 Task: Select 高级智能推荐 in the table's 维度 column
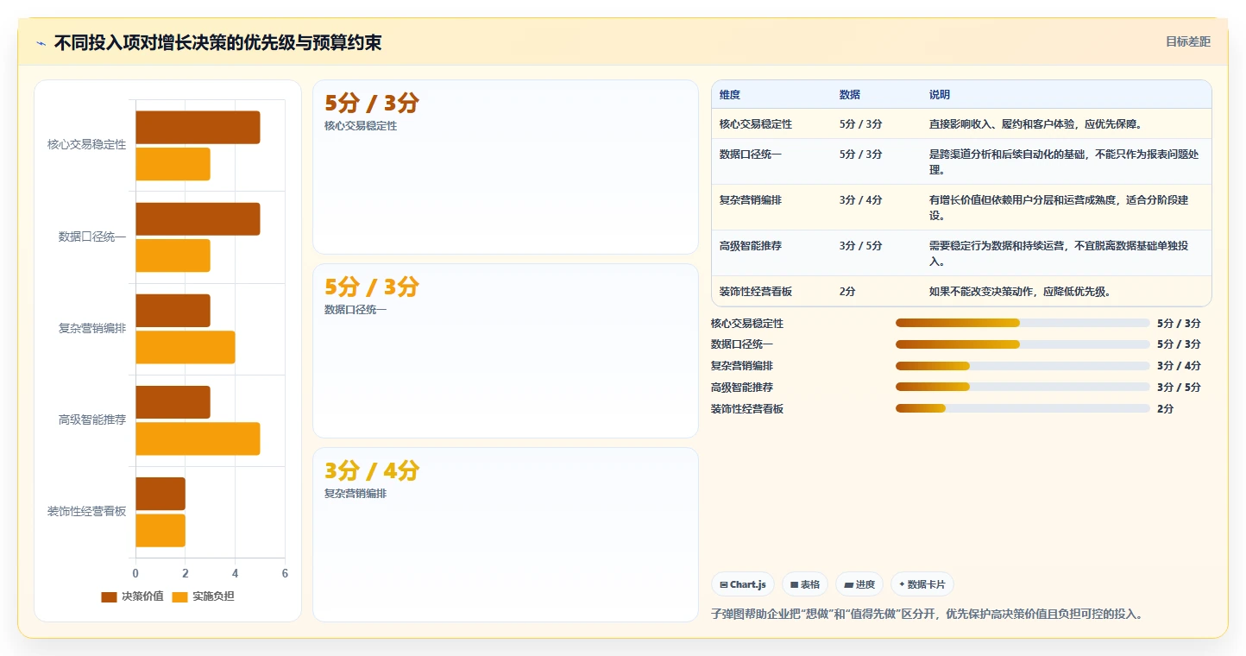tap(751, 246)
